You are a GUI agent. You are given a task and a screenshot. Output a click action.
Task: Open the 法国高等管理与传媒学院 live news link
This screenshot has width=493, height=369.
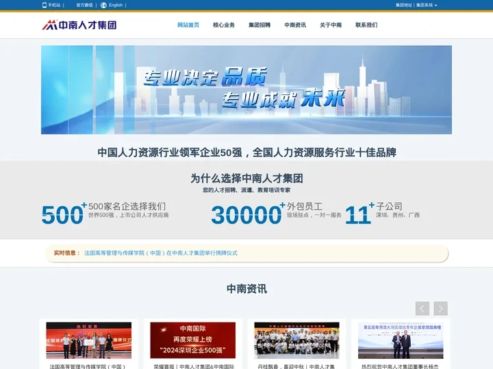(x=161, y=253)
